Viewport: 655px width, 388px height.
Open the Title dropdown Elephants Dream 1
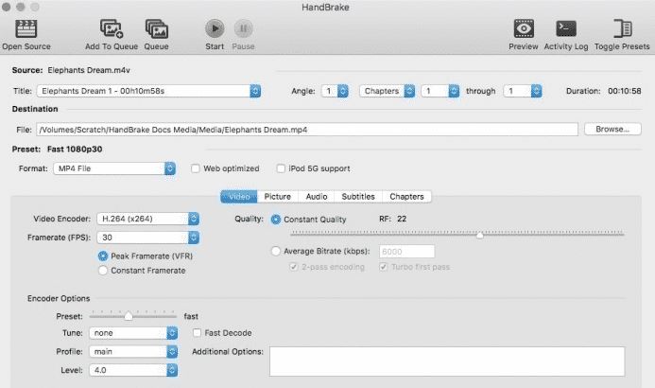[148, 91]
